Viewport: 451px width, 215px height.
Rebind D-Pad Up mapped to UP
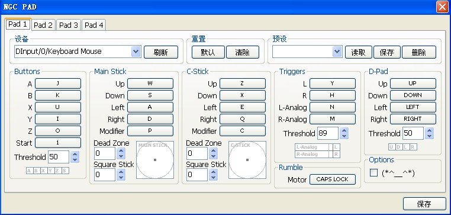(413, 84)
